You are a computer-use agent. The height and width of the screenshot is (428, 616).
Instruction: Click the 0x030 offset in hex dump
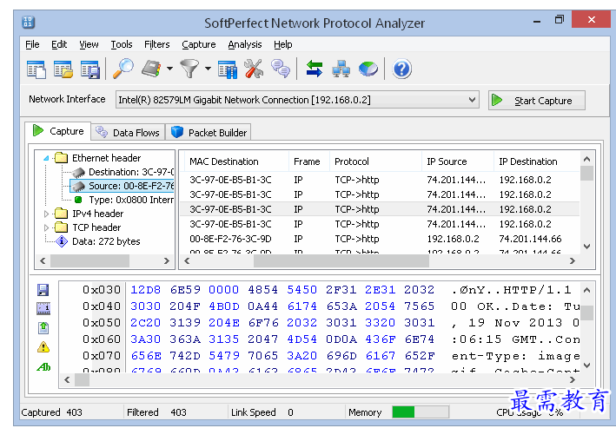pyautogui.click(x=102, y=290)
